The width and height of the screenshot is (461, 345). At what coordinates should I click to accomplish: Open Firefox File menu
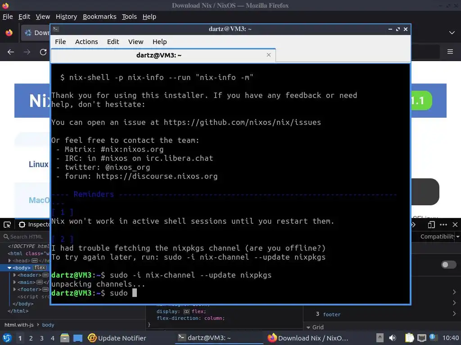[8, 17]
